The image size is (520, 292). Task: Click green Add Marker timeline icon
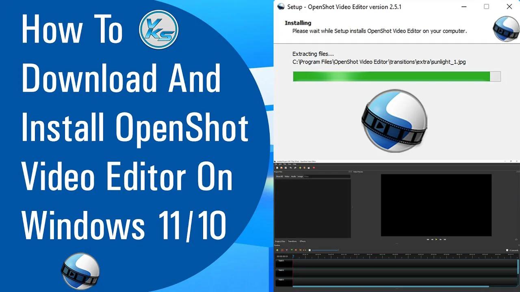292,250
